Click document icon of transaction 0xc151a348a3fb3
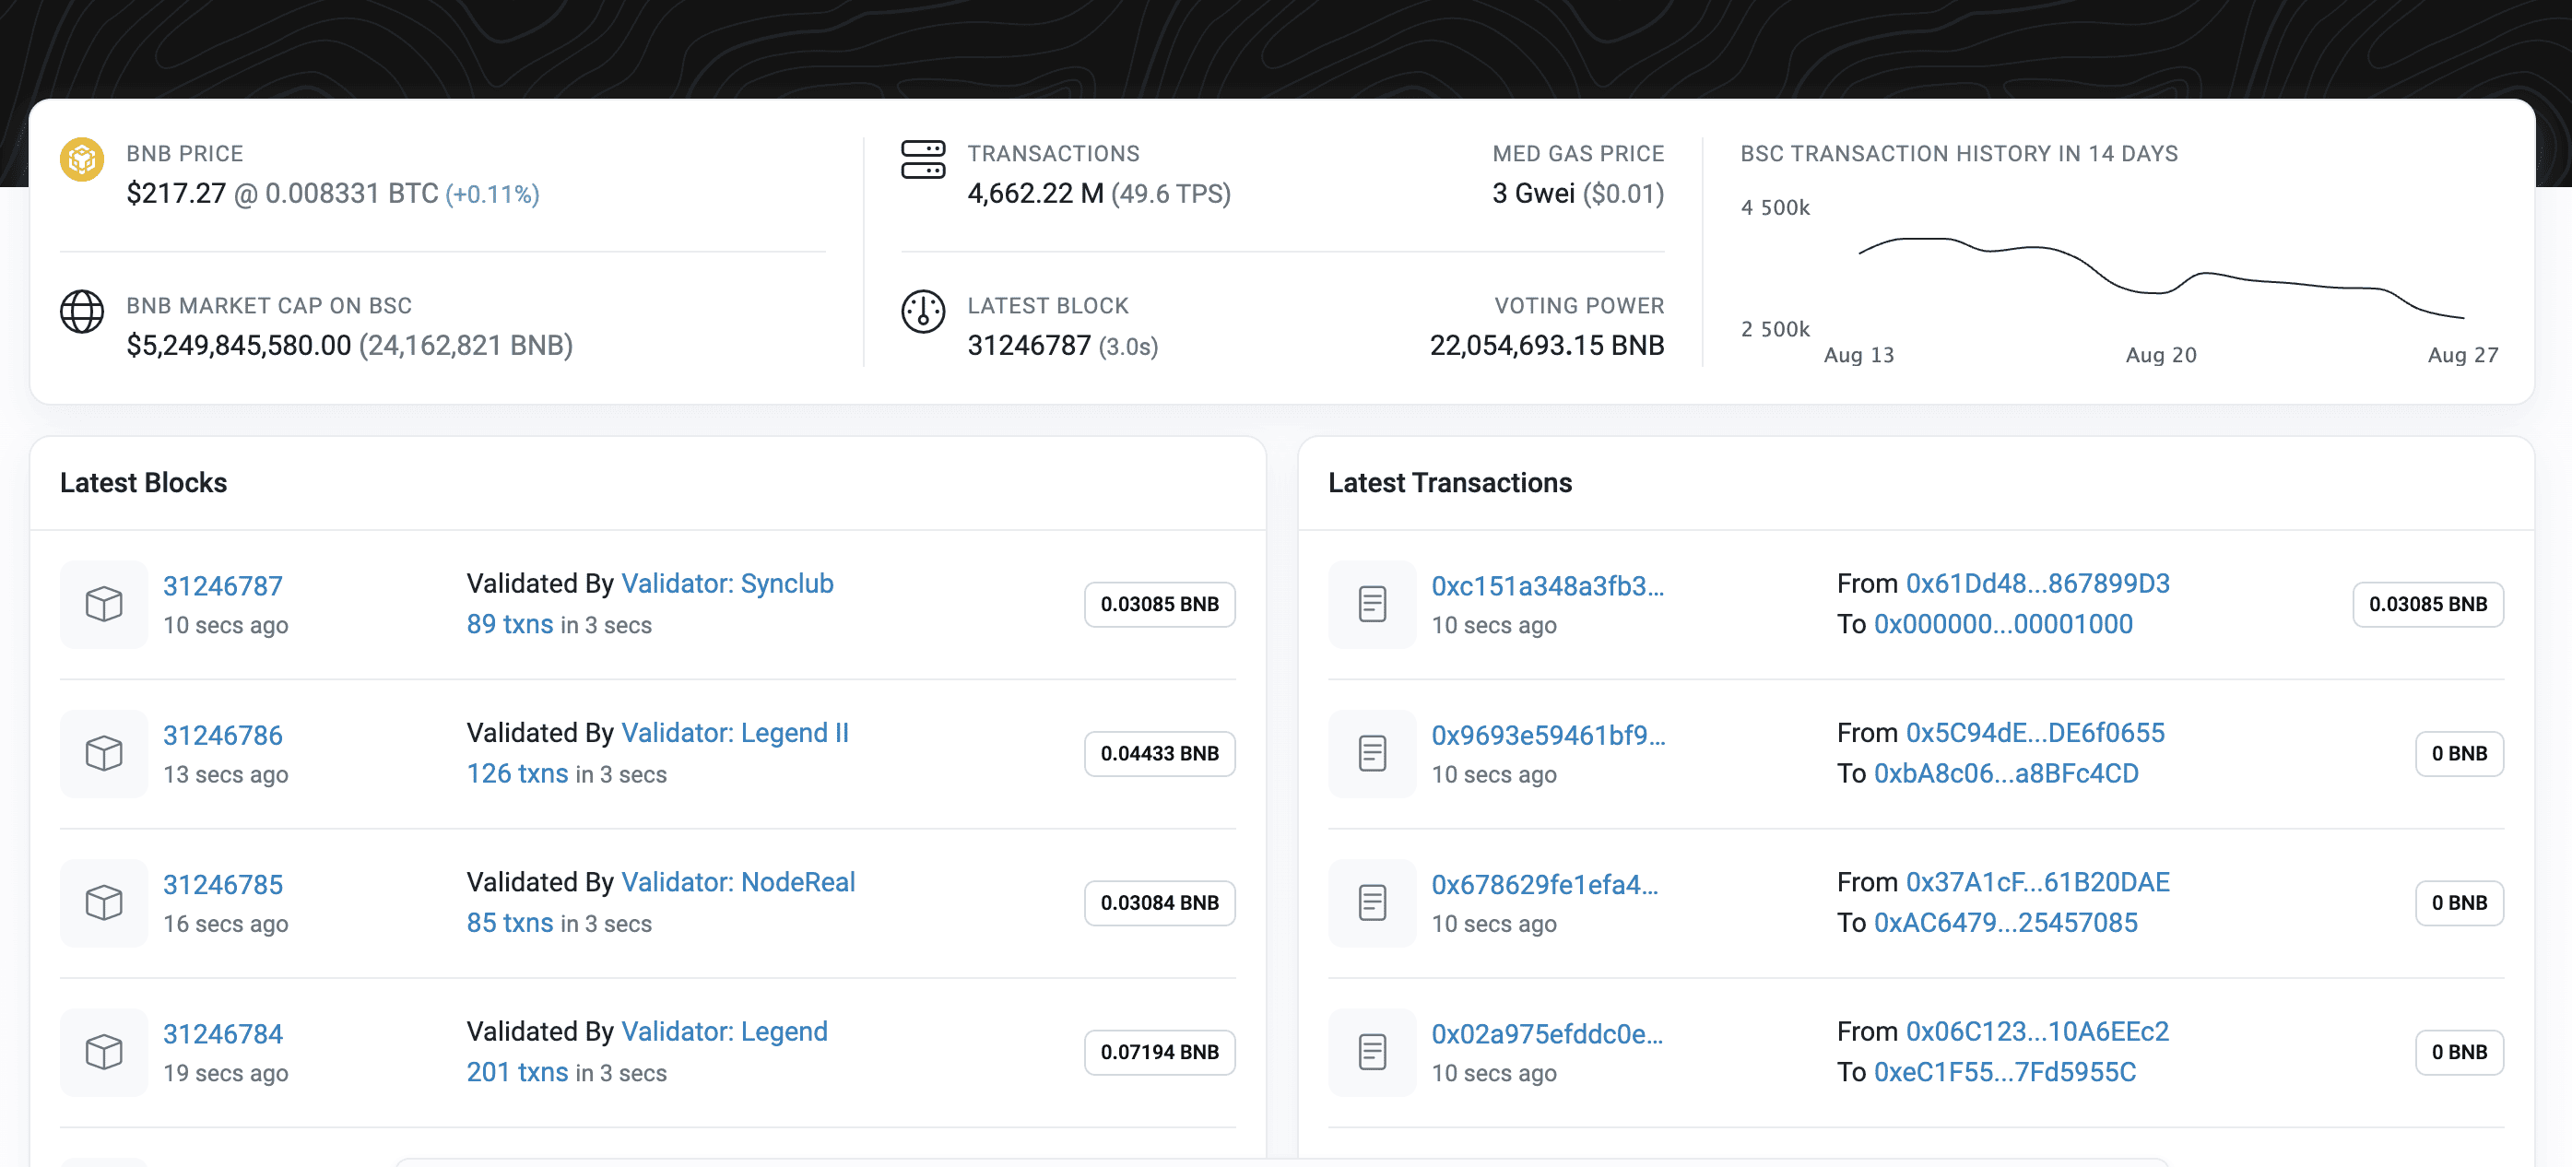The height and width of the screenshot is (1167, 2572). pos(1372,604)
